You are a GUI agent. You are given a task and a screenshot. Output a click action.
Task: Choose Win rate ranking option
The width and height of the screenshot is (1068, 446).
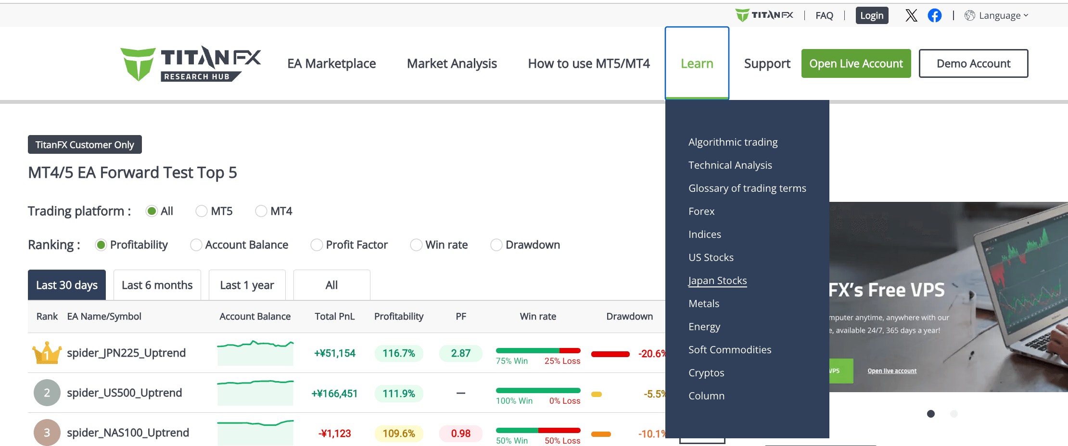(x=416, y=245)
